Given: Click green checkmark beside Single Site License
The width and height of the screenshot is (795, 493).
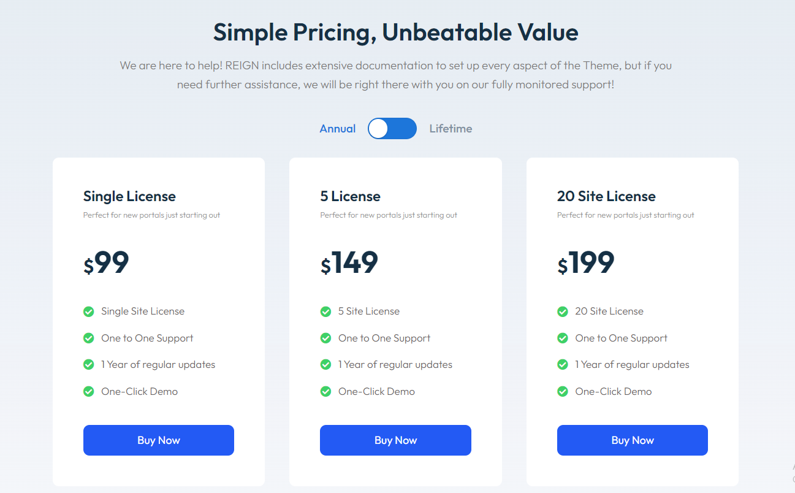Looking at the screenshot, I should (89, 311).
